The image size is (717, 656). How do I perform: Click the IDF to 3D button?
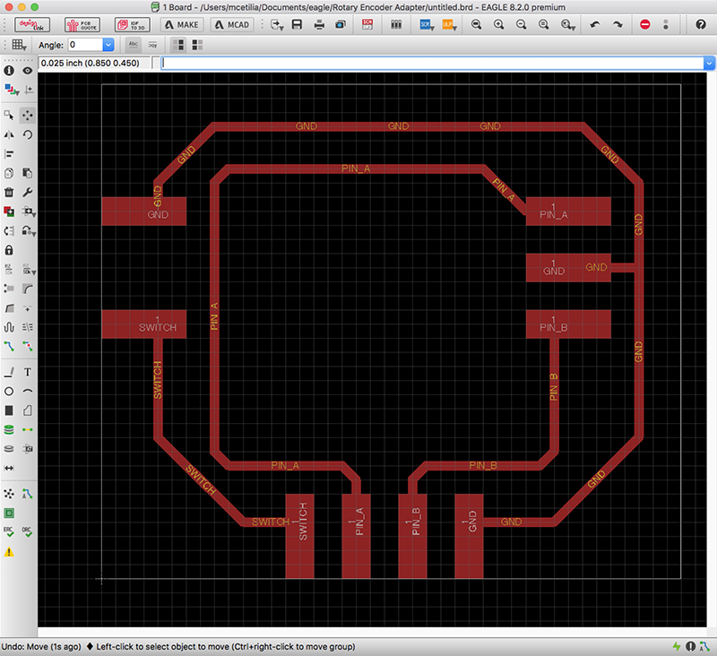click(x=132, y=25)
